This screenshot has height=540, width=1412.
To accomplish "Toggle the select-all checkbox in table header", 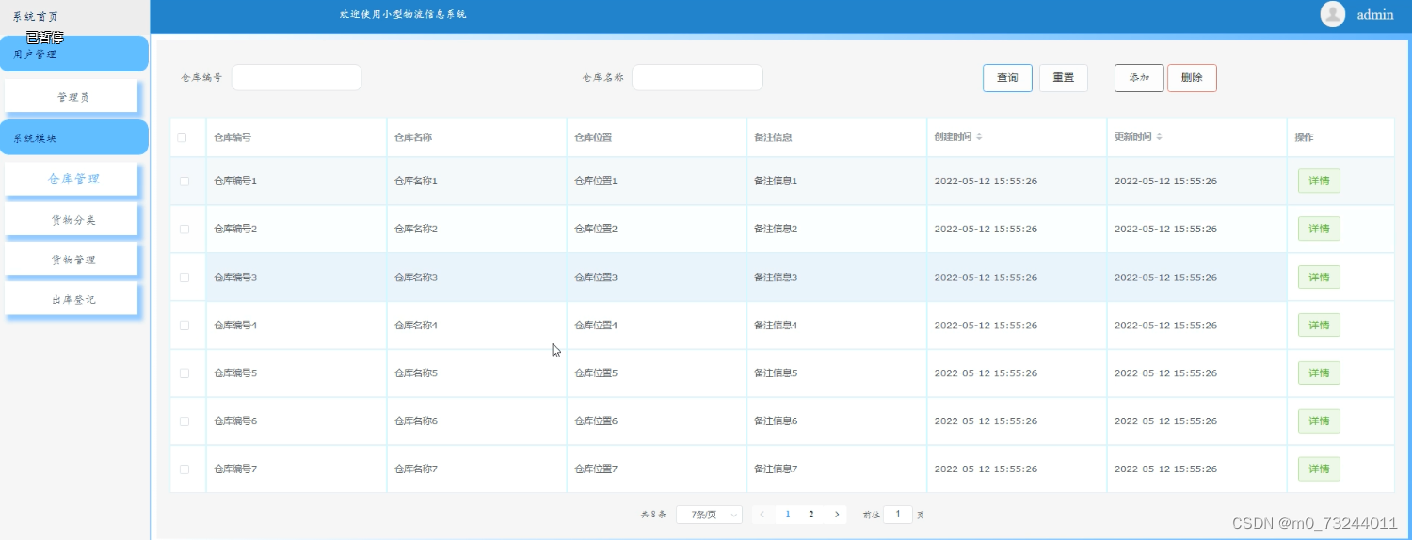I will click(183, 137).
